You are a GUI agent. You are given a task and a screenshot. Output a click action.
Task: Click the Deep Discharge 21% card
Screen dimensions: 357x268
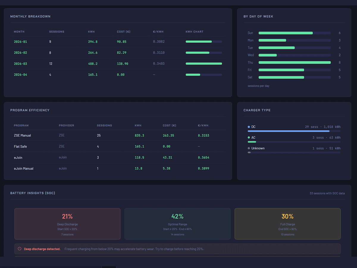(67, 224)
